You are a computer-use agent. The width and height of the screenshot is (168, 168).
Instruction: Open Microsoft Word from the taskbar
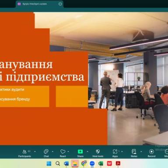point(66,164)
